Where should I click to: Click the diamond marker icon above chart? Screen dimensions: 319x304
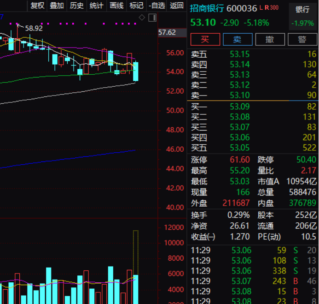[x=142, y=18]
